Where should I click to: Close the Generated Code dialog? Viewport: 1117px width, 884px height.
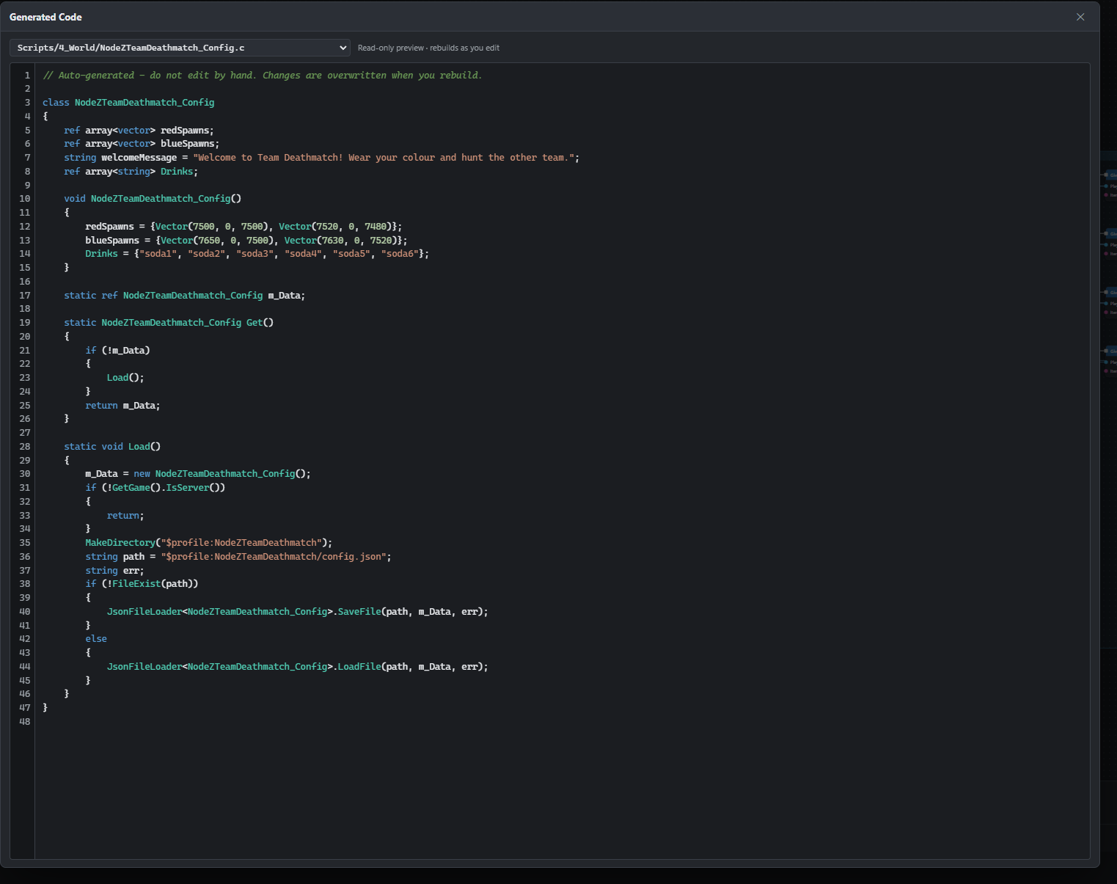[x=1080, y=17]
